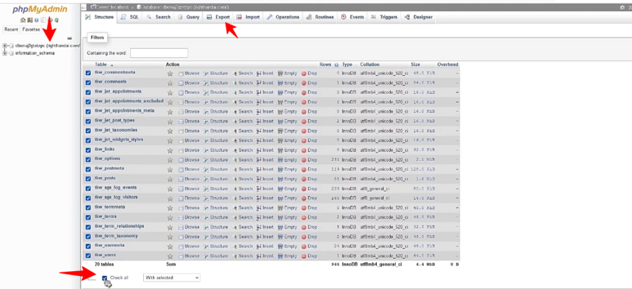Expand the dbonuj7gtxtzpc database node

pyautogui.click(x=5, y=46)
